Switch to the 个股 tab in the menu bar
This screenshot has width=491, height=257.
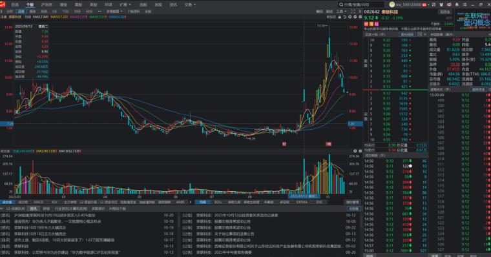click(x=30, y=5)
